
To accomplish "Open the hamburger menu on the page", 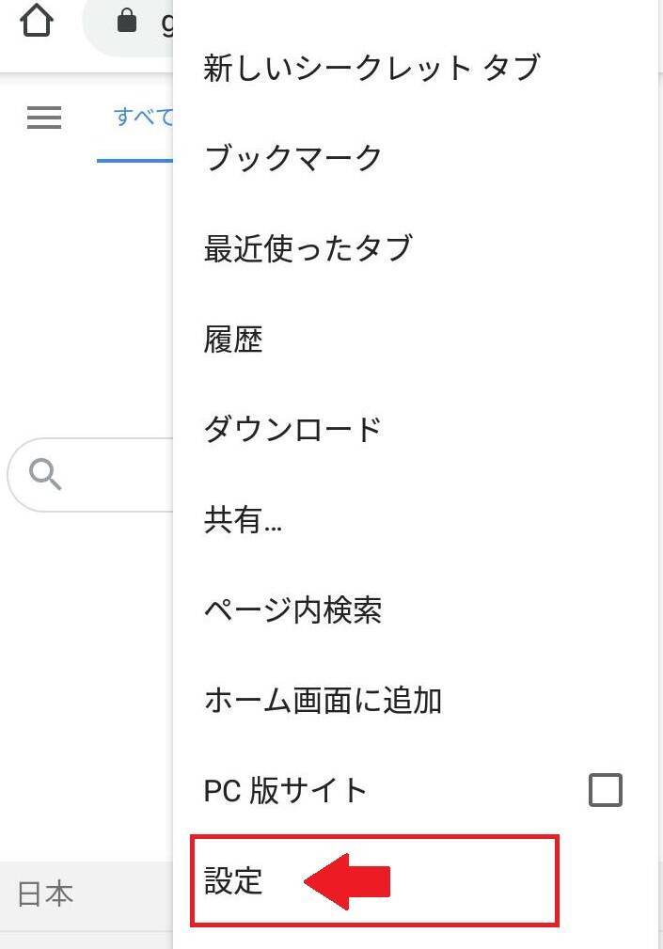I will click(44, 118).
